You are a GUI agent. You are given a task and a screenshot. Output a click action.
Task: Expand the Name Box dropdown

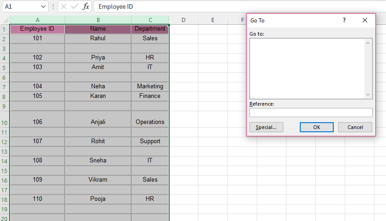pyautogui.click(x=43, y=7)
